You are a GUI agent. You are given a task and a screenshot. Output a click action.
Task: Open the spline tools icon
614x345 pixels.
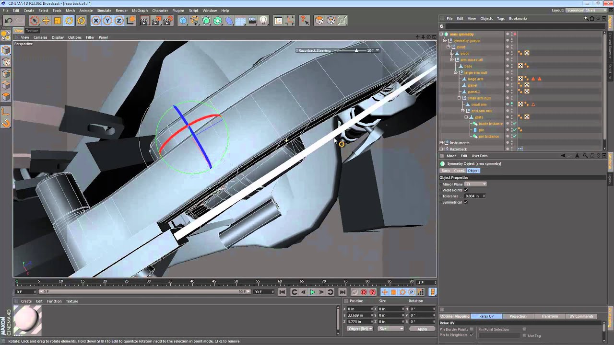[194, 21]
